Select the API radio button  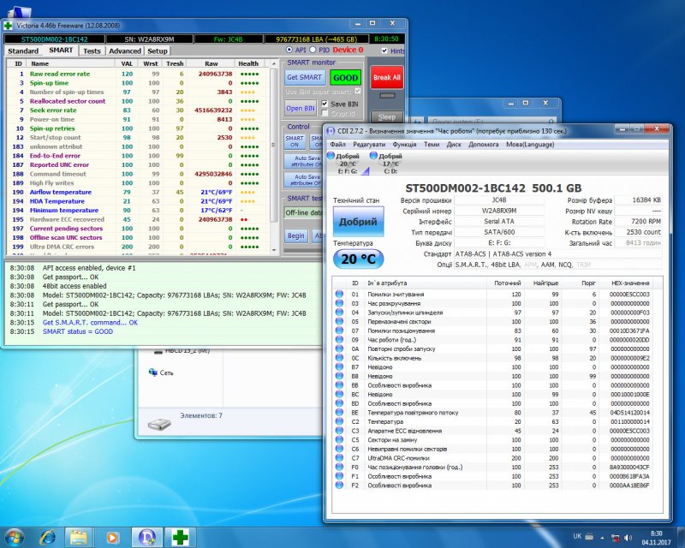click(289, 51)
